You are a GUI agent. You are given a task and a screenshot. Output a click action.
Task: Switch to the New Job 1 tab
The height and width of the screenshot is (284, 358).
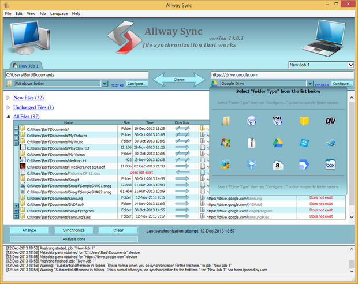[25, 66]
